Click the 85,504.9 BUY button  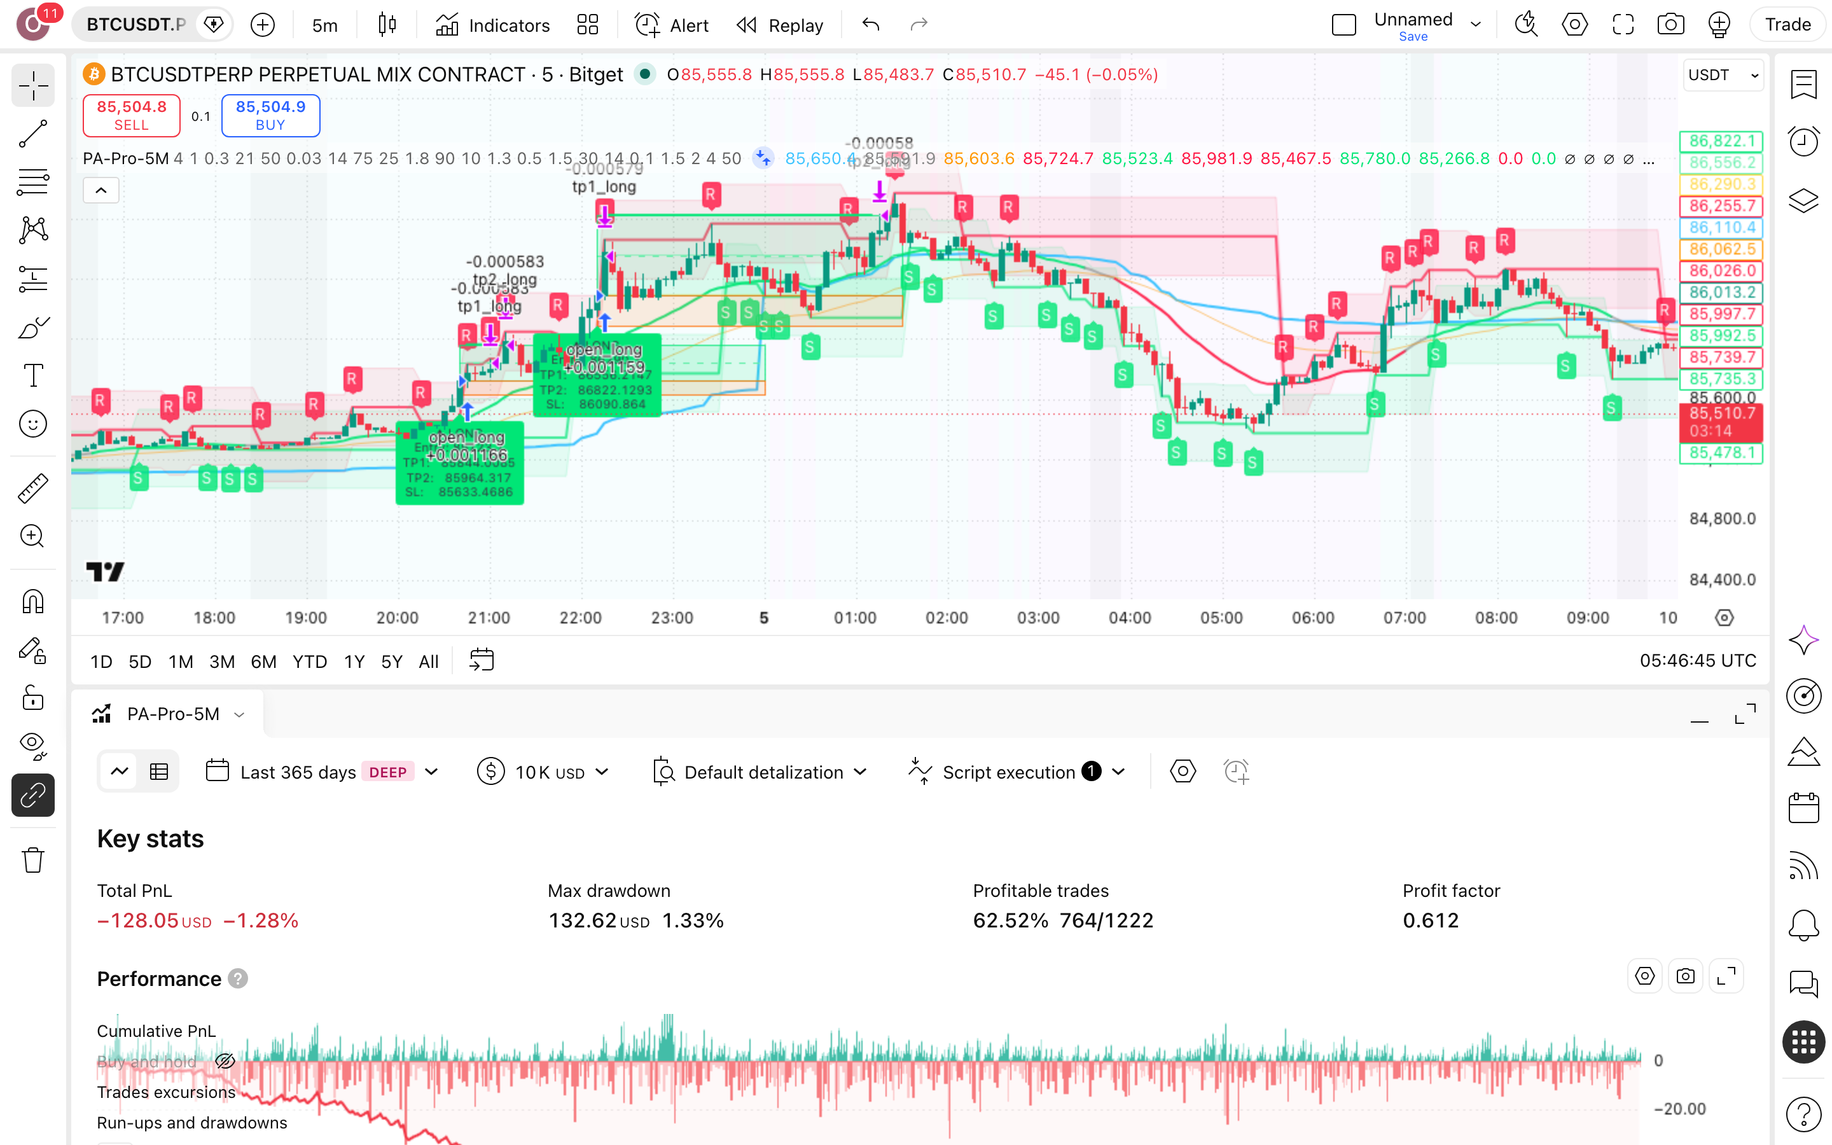click(270, 115)
